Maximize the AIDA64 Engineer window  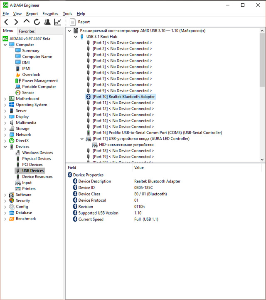click(243, 5)
